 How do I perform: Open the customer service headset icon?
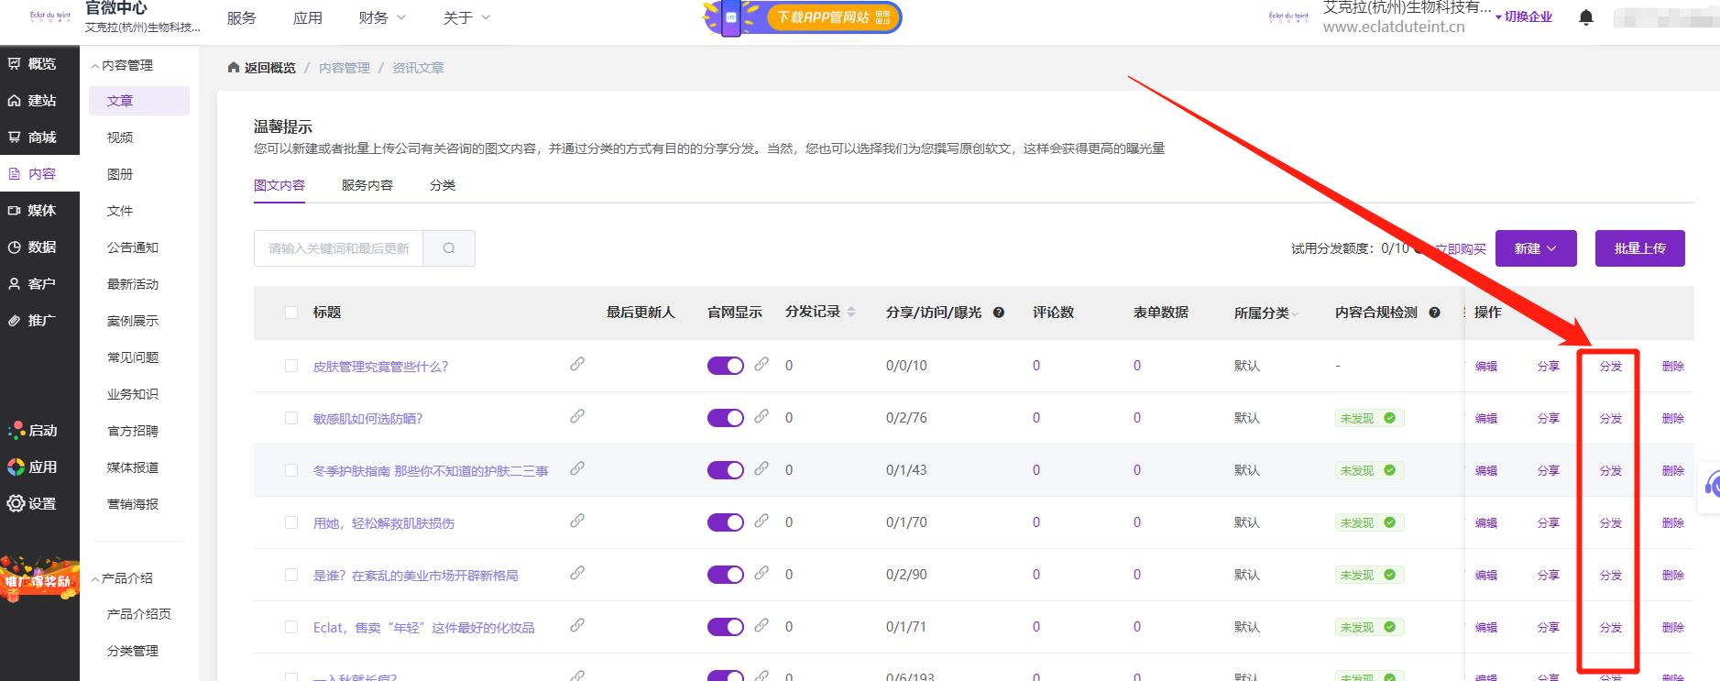click(x=1711, y=484)
